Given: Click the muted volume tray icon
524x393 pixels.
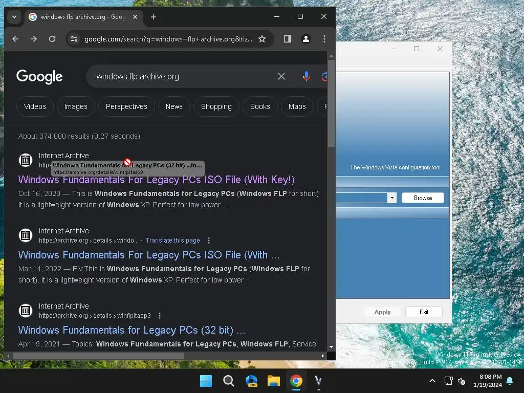Looking at the screenshot, I should [462, 381].
